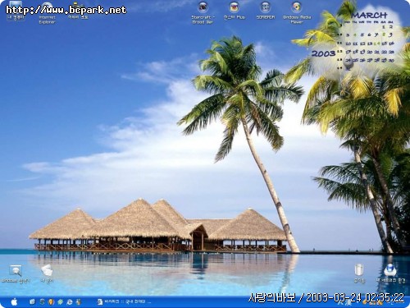Select the Starcraft - Brood War desktop icon
Image resolution: width=410 pixels, height=308 pixels.
pyautogui.click(x=203, y=13)
